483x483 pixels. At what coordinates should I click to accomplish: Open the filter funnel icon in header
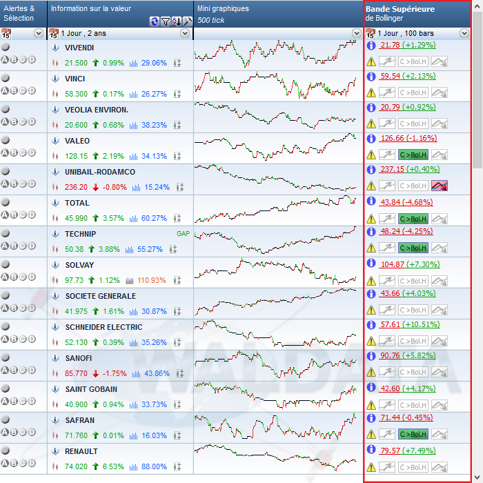coord(166,21)
